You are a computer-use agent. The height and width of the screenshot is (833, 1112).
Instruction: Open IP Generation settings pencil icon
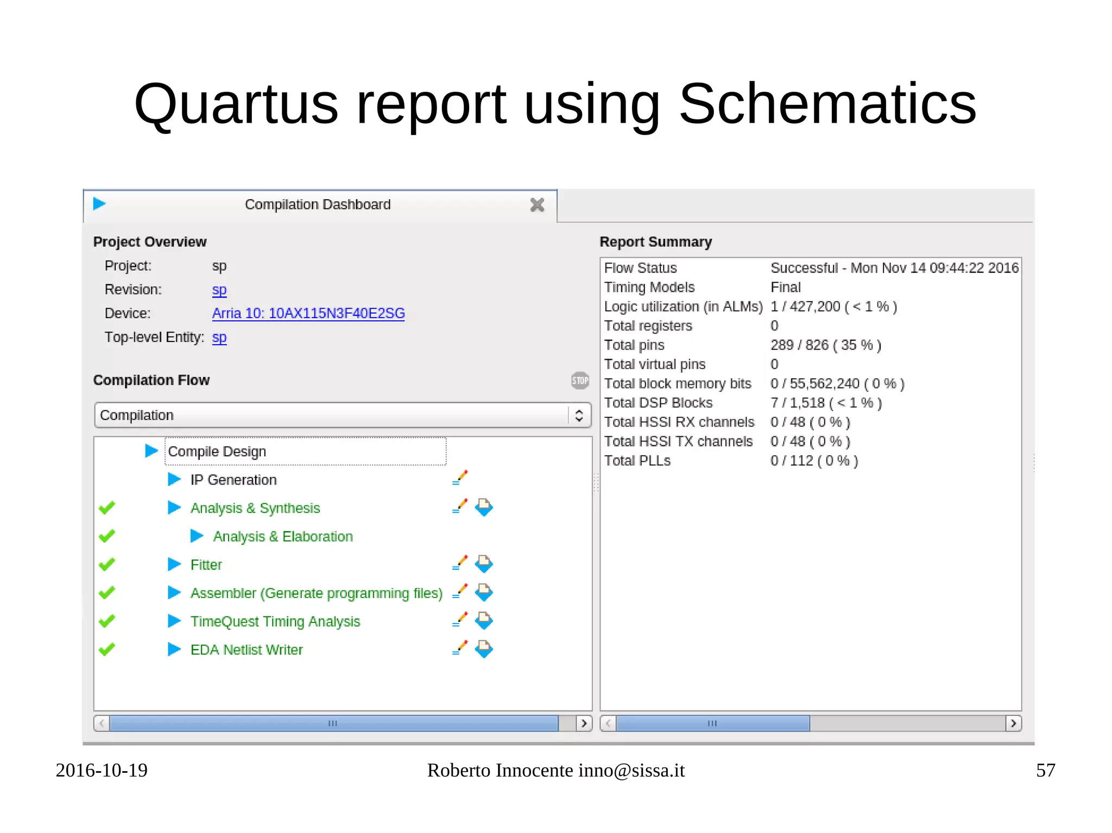pos(460,478)
